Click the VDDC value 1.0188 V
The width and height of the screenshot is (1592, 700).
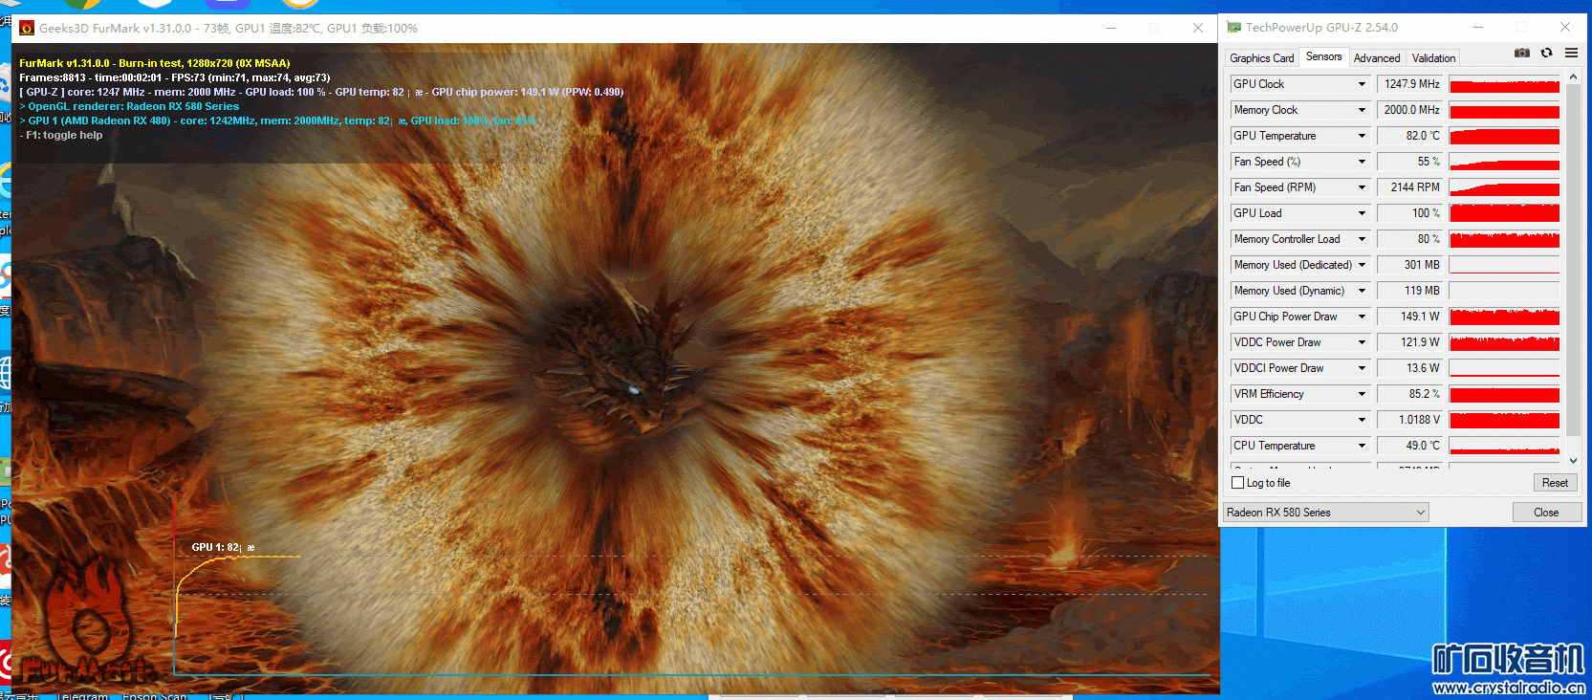click(x=1410, y=420)
